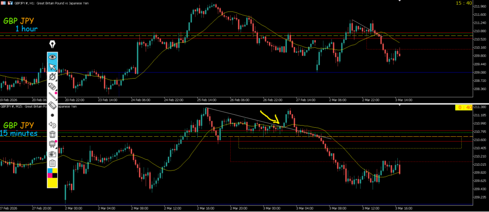Click the pen nib icon atop the toolbar

point(52,45)
